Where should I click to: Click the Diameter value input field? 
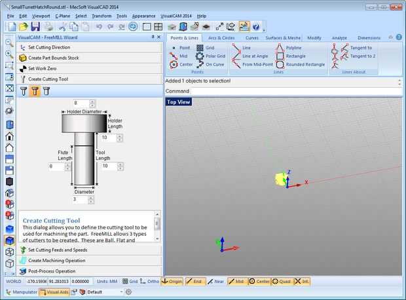pyautogui.click(x=81, y=200)
